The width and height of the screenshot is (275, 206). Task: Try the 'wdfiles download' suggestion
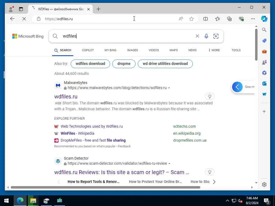click(90, 64)
